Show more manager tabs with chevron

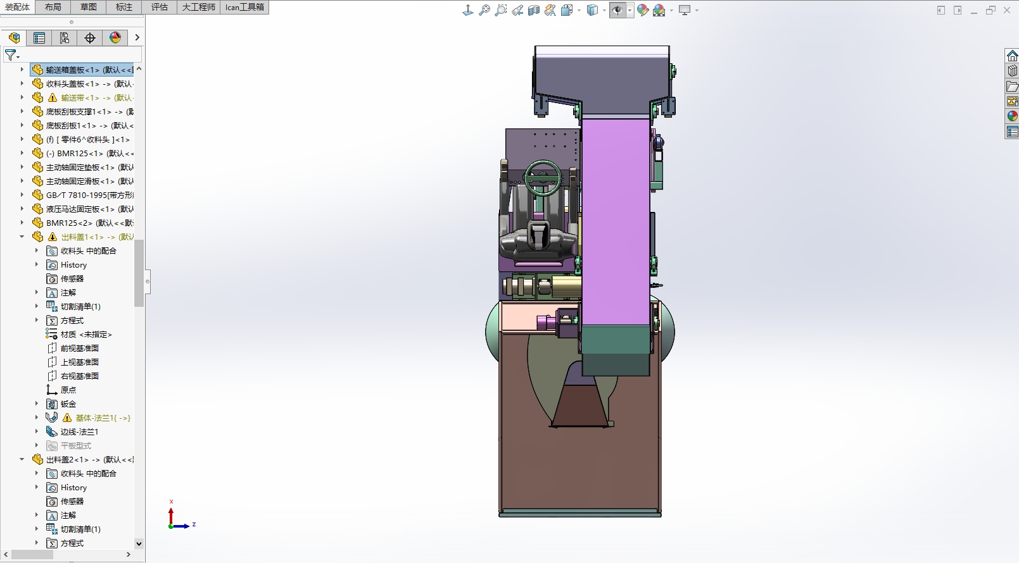(137, 38)
